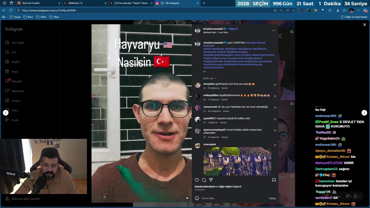370x208 pixels.
Task: View 263 beğenme on cececeren44's comment
Action: pyautogui.click(x=214, y=111)
